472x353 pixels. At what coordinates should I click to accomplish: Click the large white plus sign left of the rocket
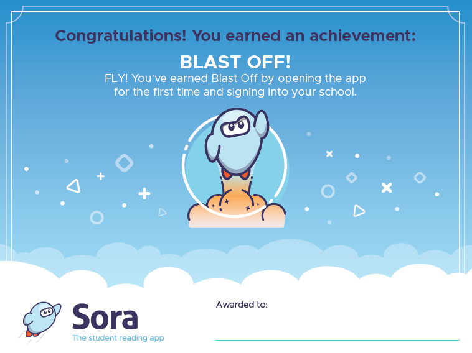144,193
